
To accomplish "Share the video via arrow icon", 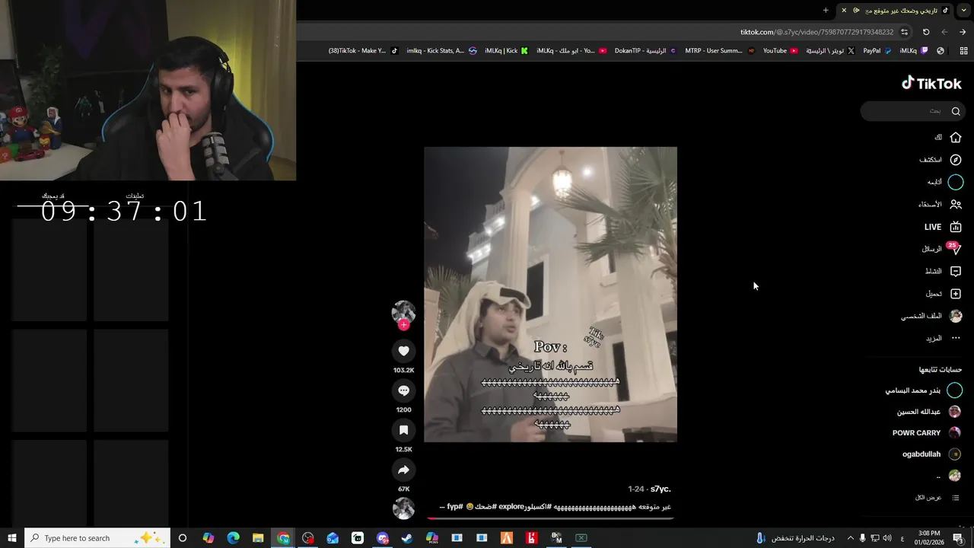I will [403, 470].
